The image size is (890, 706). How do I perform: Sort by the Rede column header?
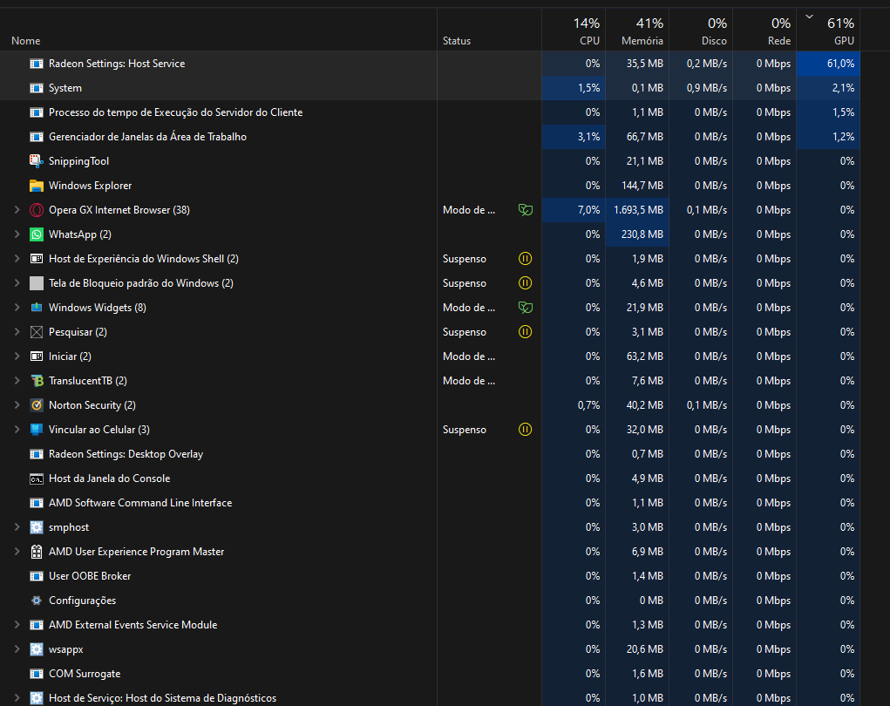tap(764, 30)
